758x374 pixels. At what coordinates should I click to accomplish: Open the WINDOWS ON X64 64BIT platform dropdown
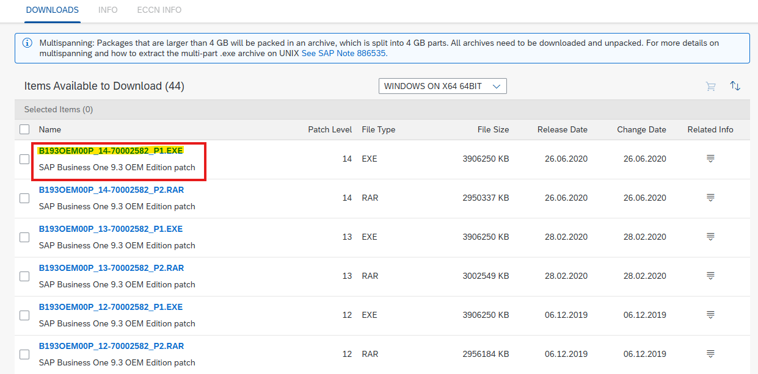click(443, 86)
